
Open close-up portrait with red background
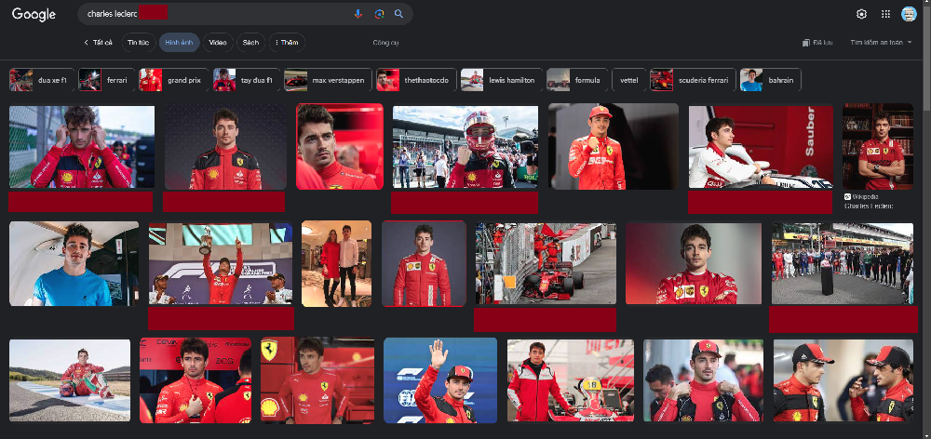coord(340,147)
